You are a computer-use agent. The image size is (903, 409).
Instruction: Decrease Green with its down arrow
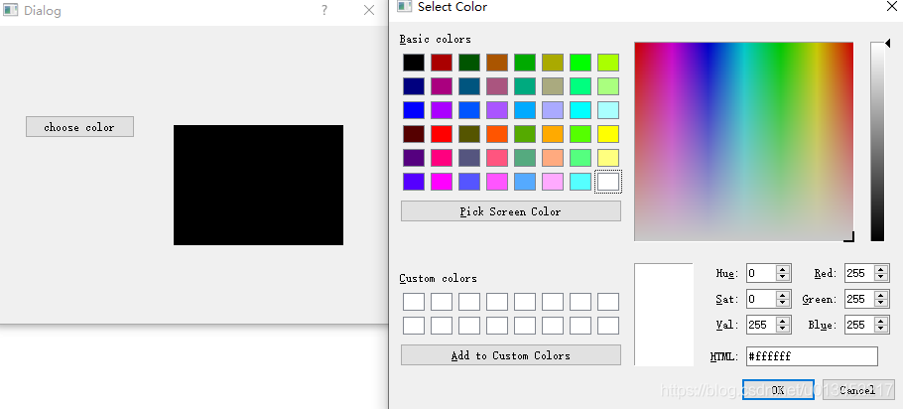(x=880, y=304)
